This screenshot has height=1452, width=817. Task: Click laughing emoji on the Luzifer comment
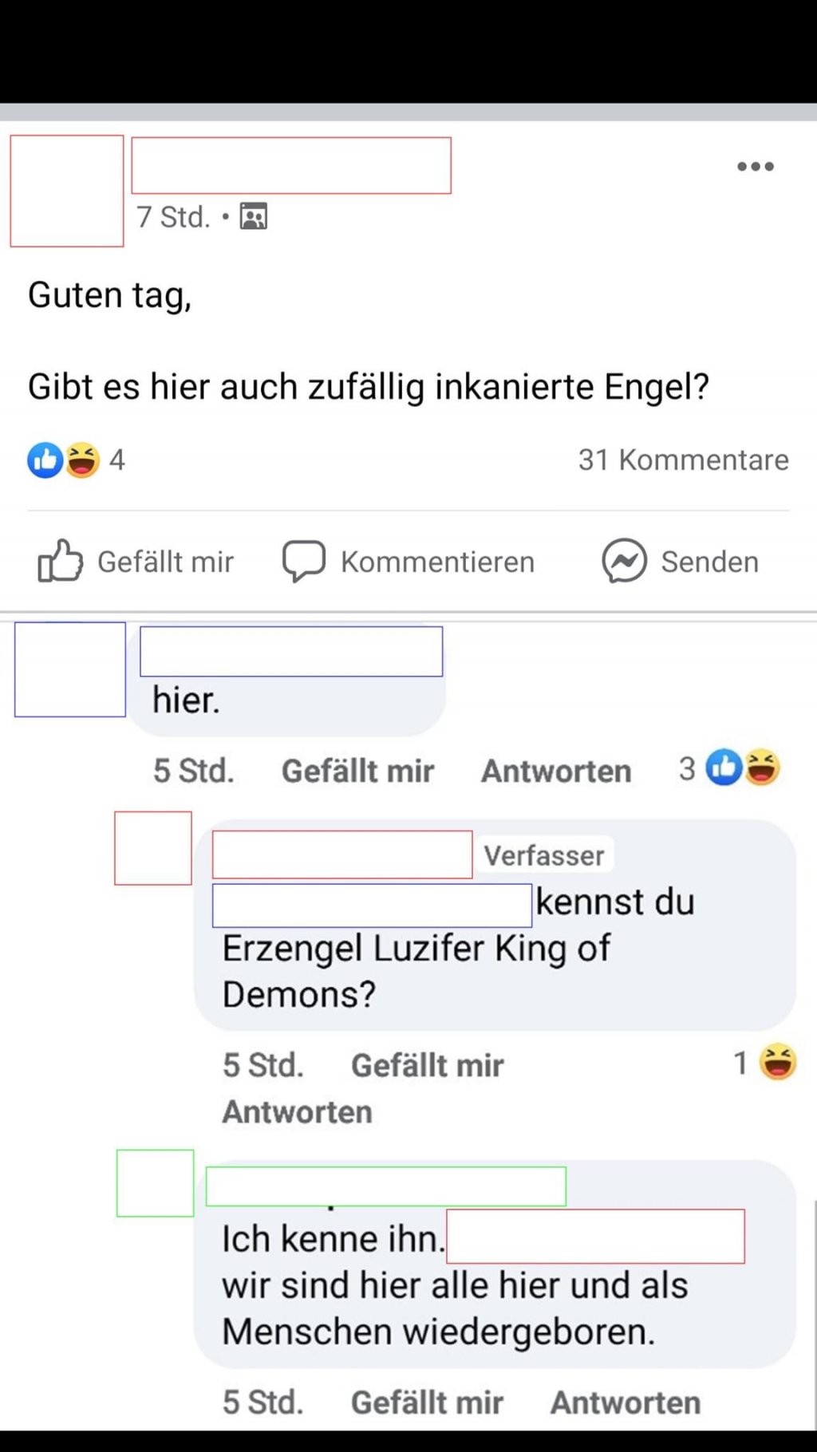pos(777,1063)
